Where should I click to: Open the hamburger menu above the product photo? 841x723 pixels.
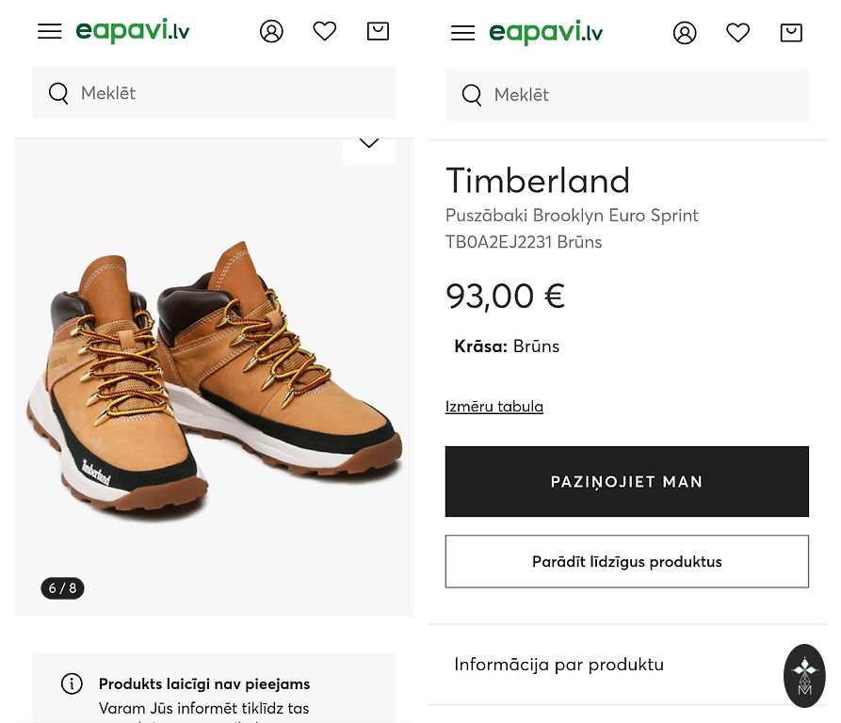[50, 31]
